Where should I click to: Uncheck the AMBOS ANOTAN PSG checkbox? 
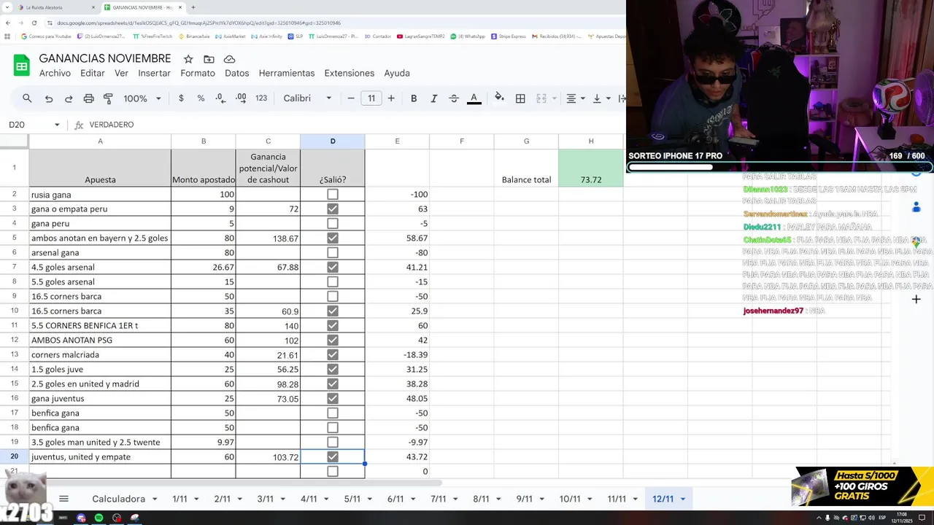tap(333, 341)
